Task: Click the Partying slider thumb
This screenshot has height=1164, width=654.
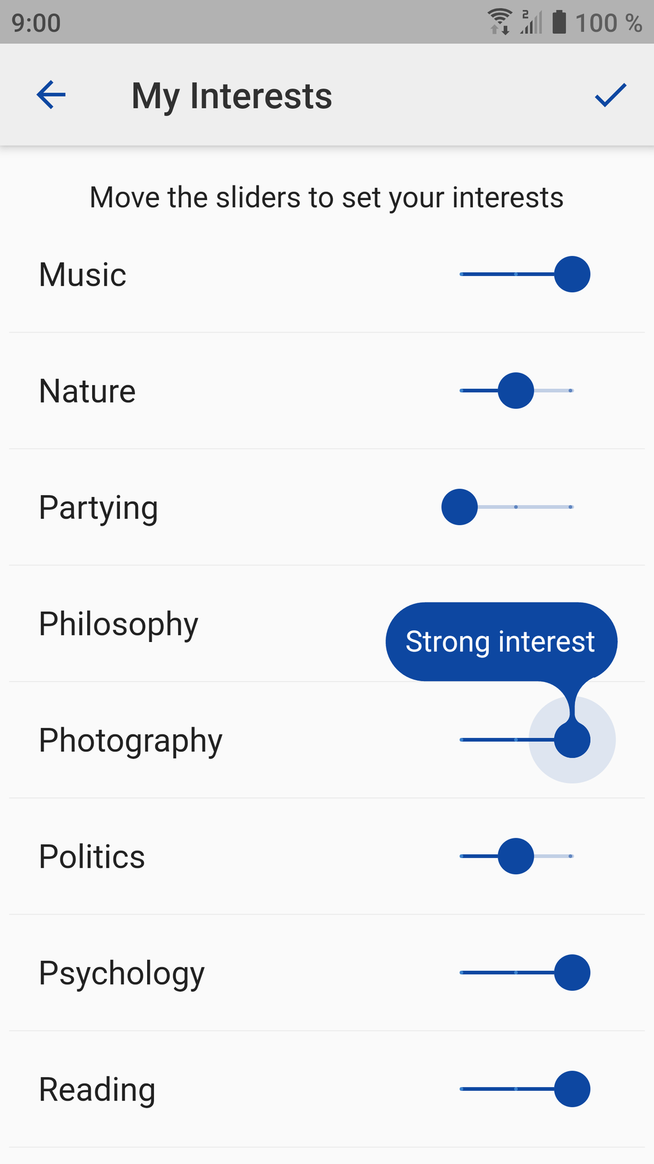Action: coord(460,507)
